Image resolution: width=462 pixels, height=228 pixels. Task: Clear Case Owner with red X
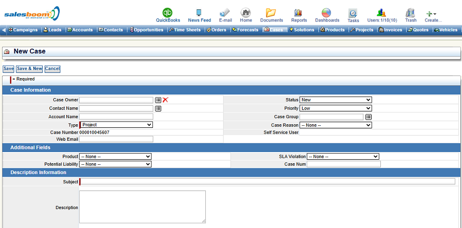(165, 100)
